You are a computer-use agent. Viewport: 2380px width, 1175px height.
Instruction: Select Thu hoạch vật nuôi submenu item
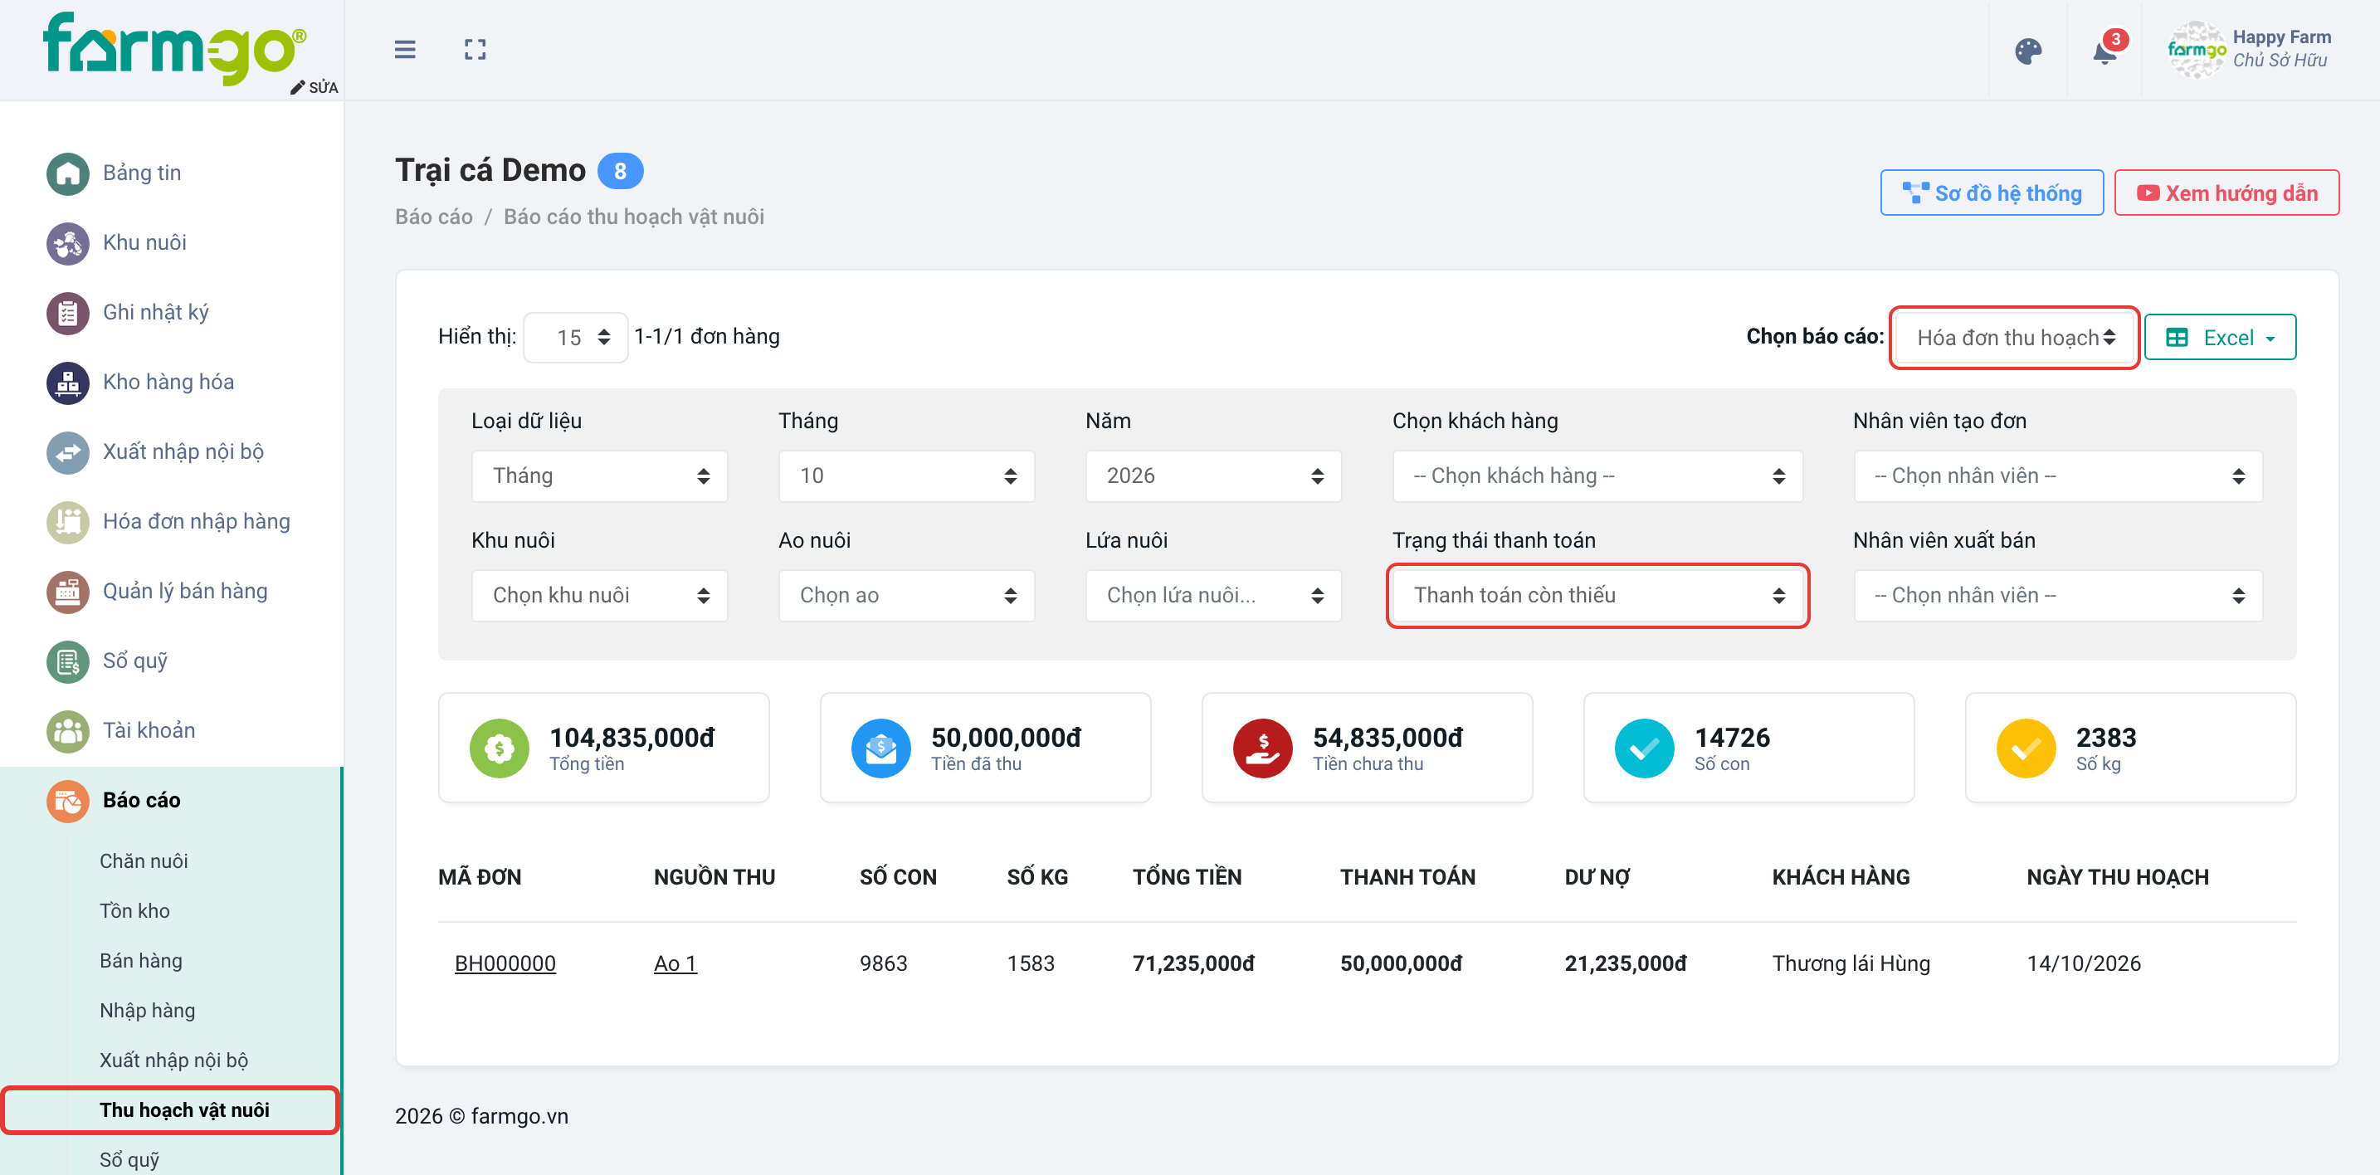[184, 1111]
